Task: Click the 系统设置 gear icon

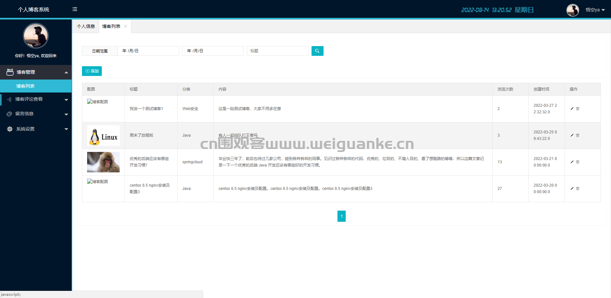Action: pos(10,129)
